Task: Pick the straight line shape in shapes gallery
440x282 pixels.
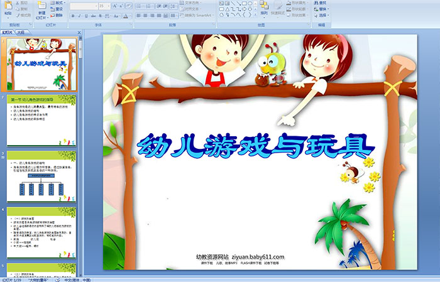Action: click(233, 3)
